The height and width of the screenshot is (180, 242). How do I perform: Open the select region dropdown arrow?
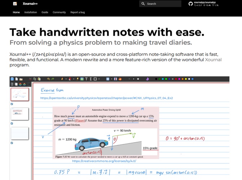(x=111, y=79)
